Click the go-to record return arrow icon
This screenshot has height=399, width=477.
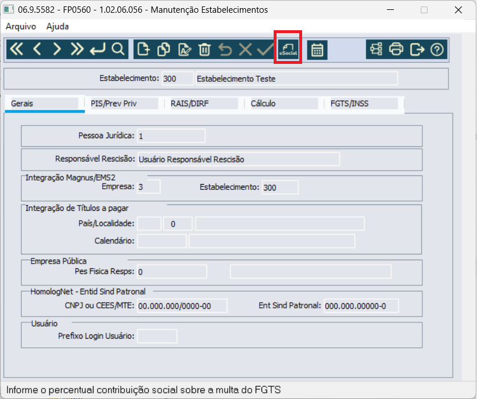pyautogui.click(x=98, y=49)
